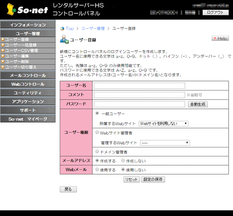Expand the Webコントロール menu

tap(28, 84)
